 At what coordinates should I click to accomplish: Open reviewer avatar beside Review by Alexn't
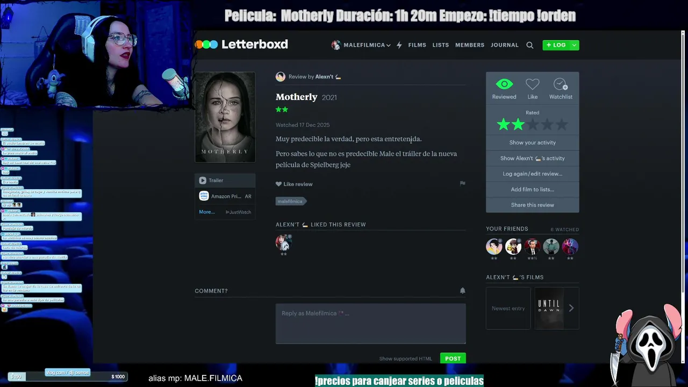click(281, 77)
